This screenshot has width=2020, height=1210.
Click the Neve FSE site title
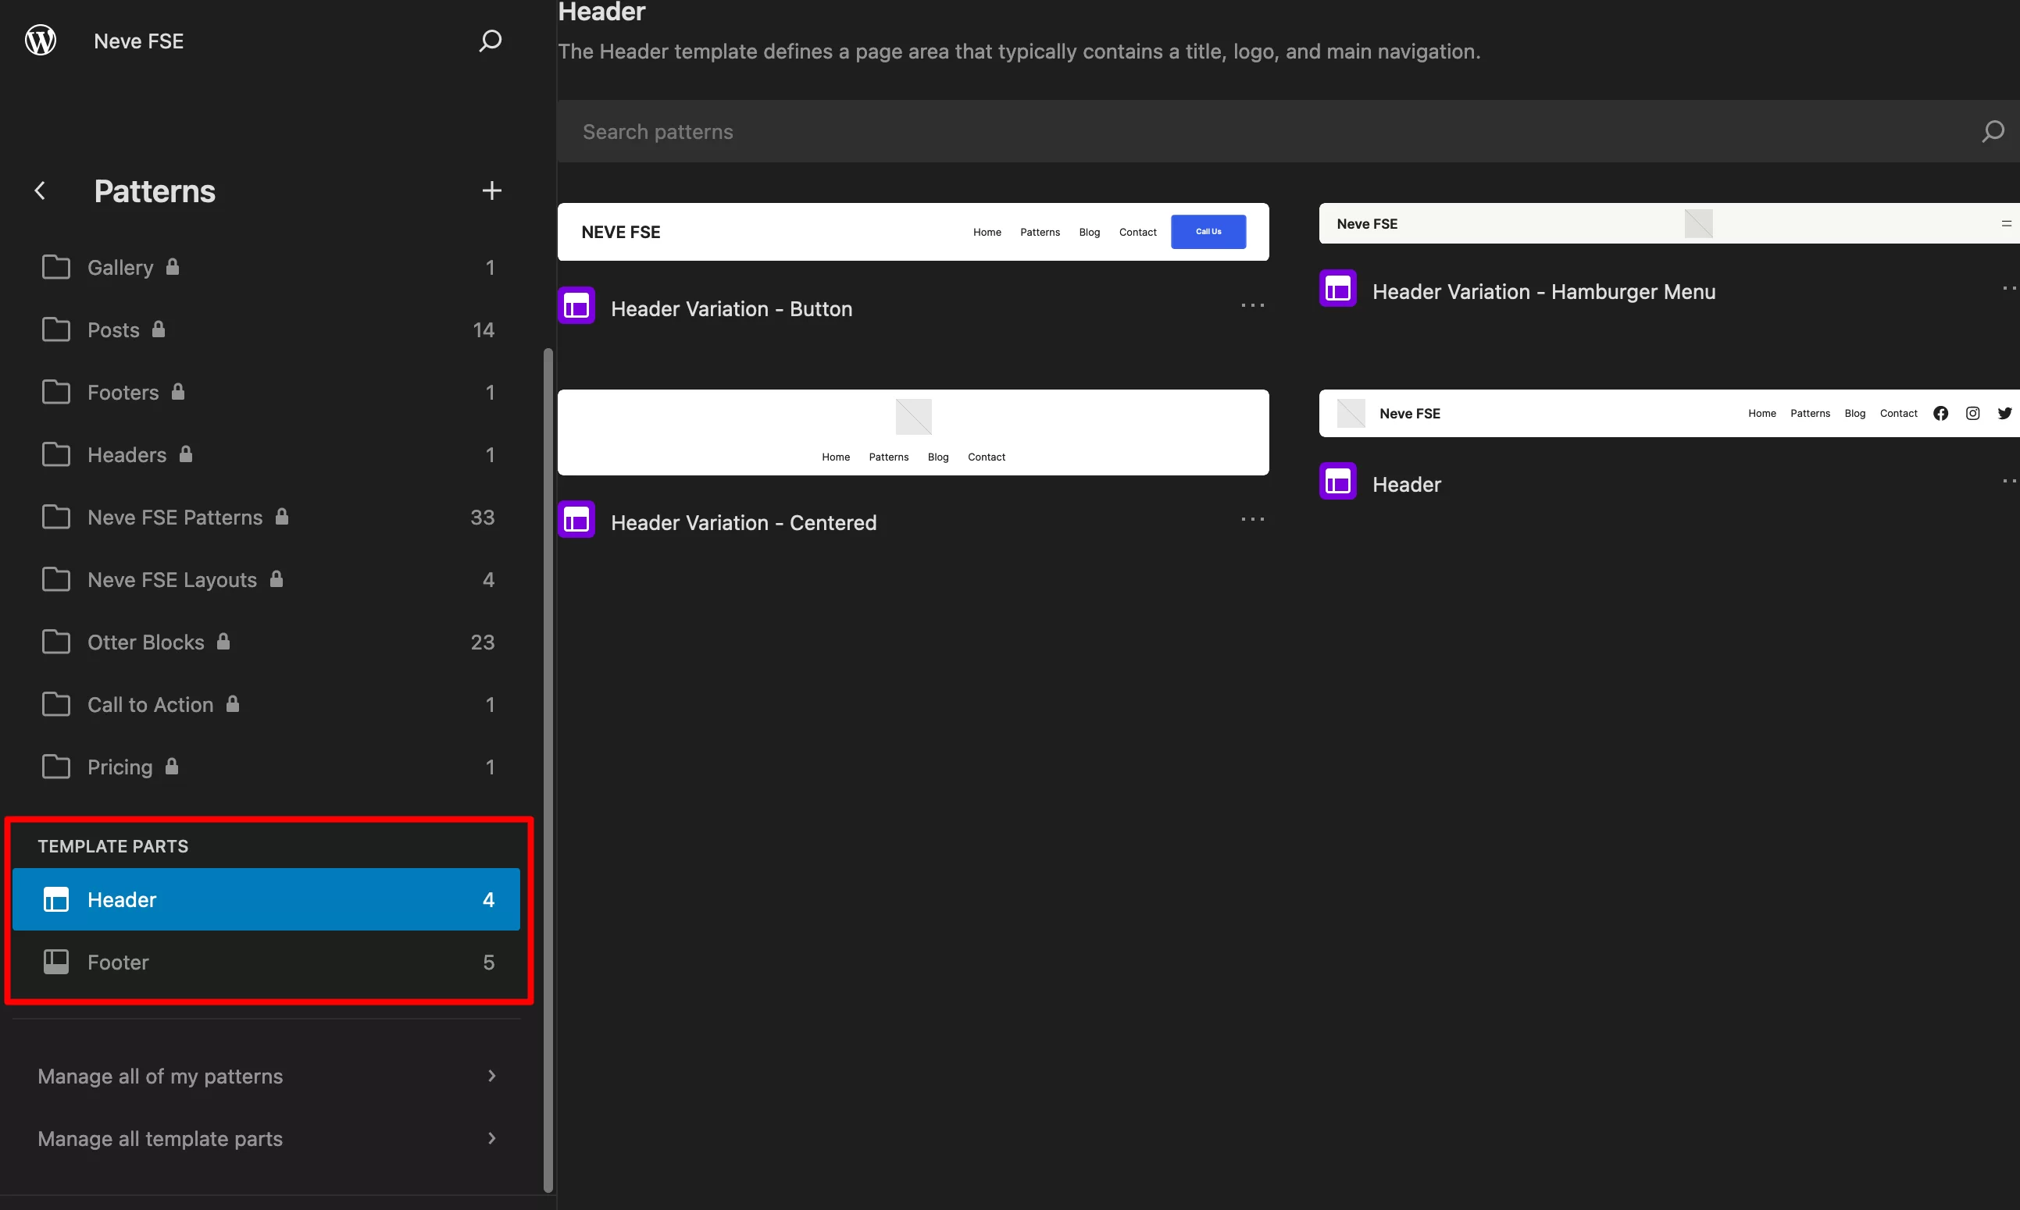pyautogui.click(x=139, y=41)
